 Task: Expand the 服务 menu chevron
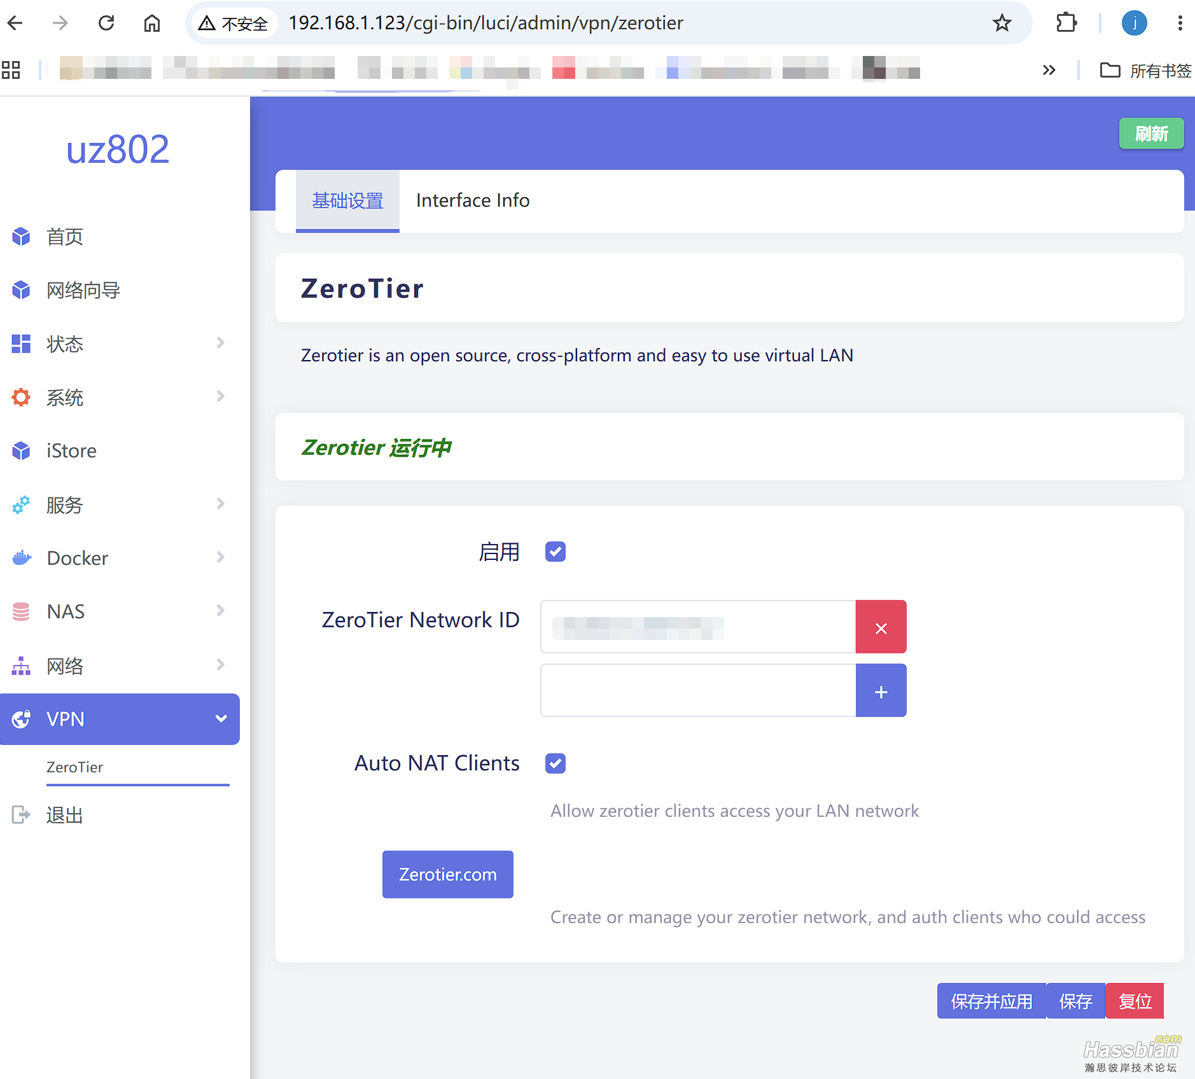[221, 504]
